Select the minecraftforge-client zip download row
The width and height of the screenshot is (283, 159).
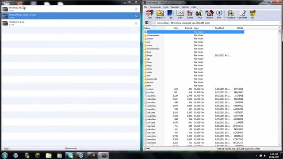coord(71,16)
